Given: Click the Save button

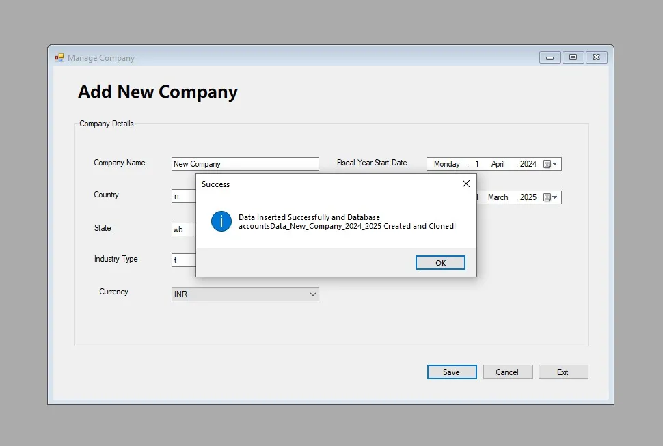Looking at the screenshot, I should (x=451, y=372).
